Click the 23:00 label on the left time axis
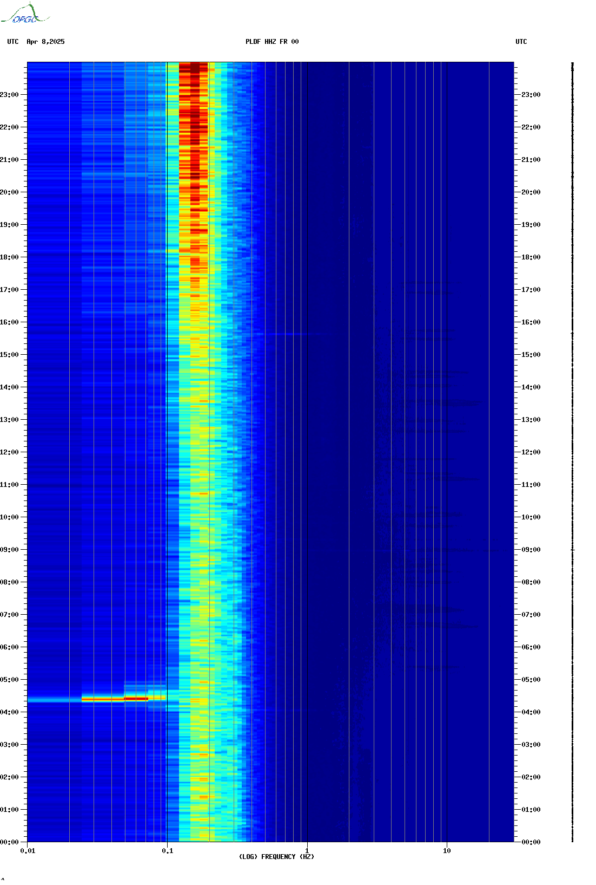Image resolution: width=596 pixels, height=885 pixels. click(x=10, y=95)
